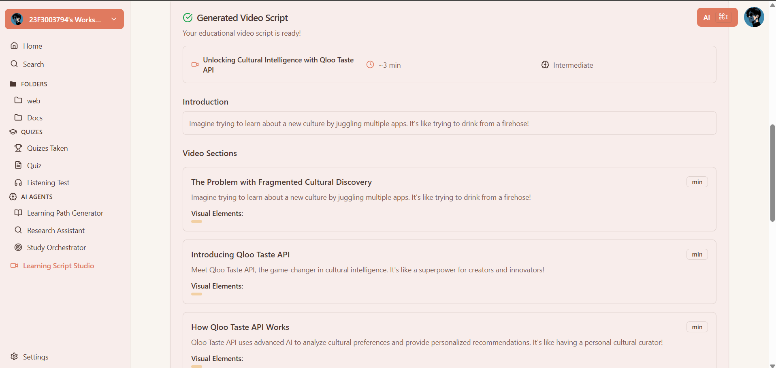Open Study Orchestrator agent

pos(56,248)
